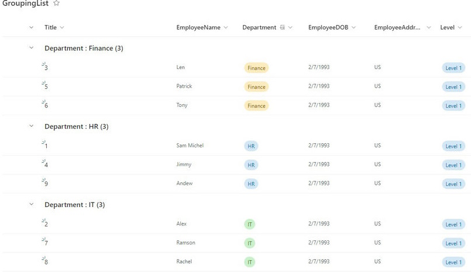471x272 pixels.
Task: Click the Finance pill in Len's row
Action: (x=256, y=68)
